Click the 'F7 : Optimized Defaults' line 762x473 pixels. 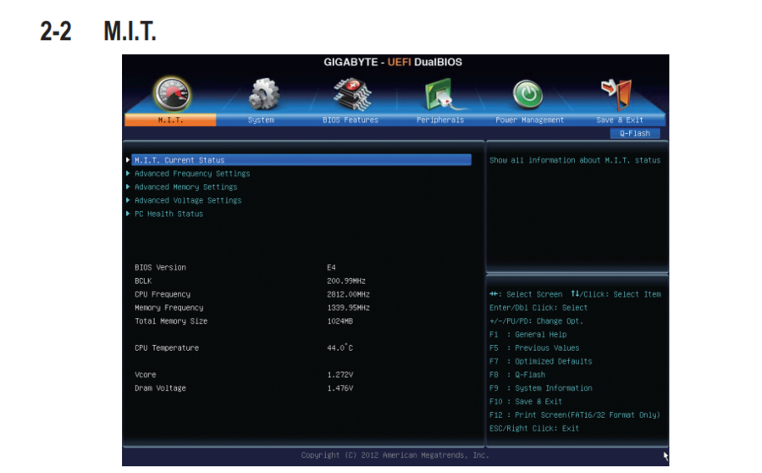pos(541,362)
